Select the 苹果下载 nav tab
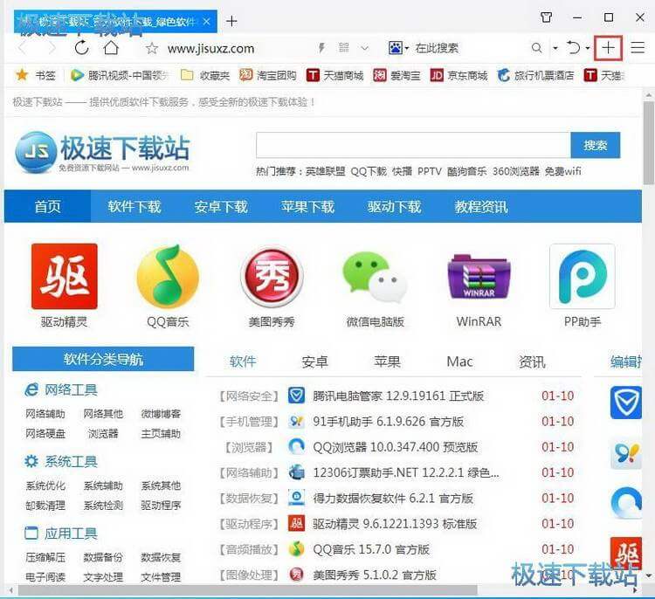The height and width of the screenshot is (599, 655). pos(308,206)
